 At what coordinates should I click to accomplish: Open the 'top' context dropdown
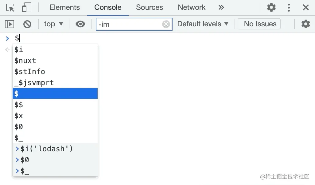(x=54, y=24)
